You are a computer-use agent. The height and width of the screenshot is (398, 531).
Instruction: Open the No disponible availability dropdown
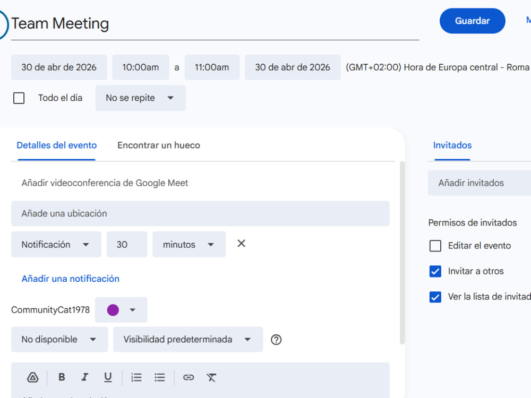click(x=59, y=340)
